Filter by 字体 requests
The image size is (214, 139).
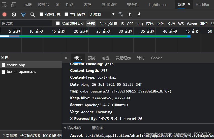click(160, 24)
